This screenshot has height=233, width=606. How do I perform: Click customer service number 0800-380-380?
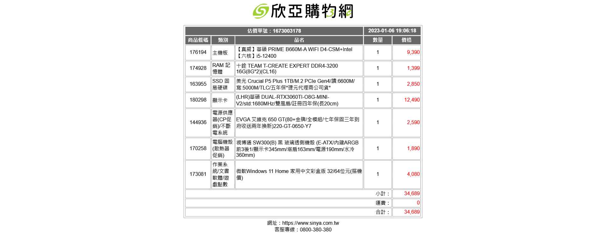(x=315, y=230)
